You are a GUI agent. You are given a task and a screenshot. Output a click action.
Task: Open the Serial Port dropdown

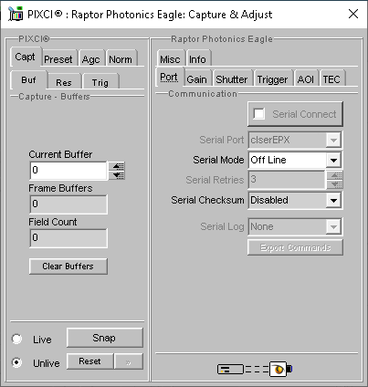pyautogui.click(x=295, y=140)
